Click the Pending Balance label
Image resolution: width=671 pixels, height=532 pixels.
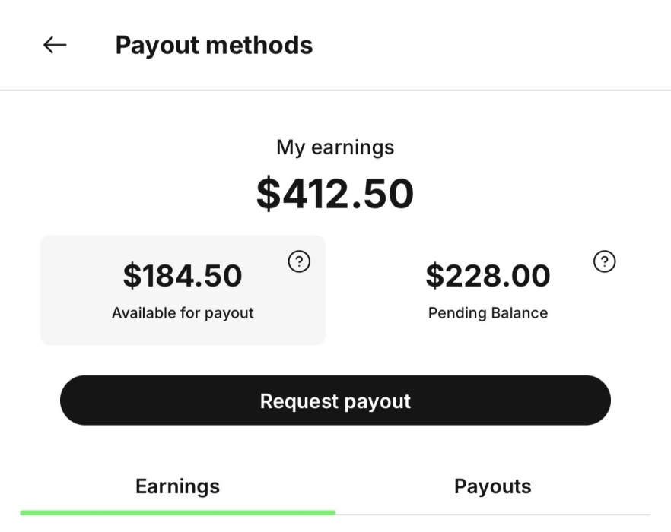[x=488, y=313]
